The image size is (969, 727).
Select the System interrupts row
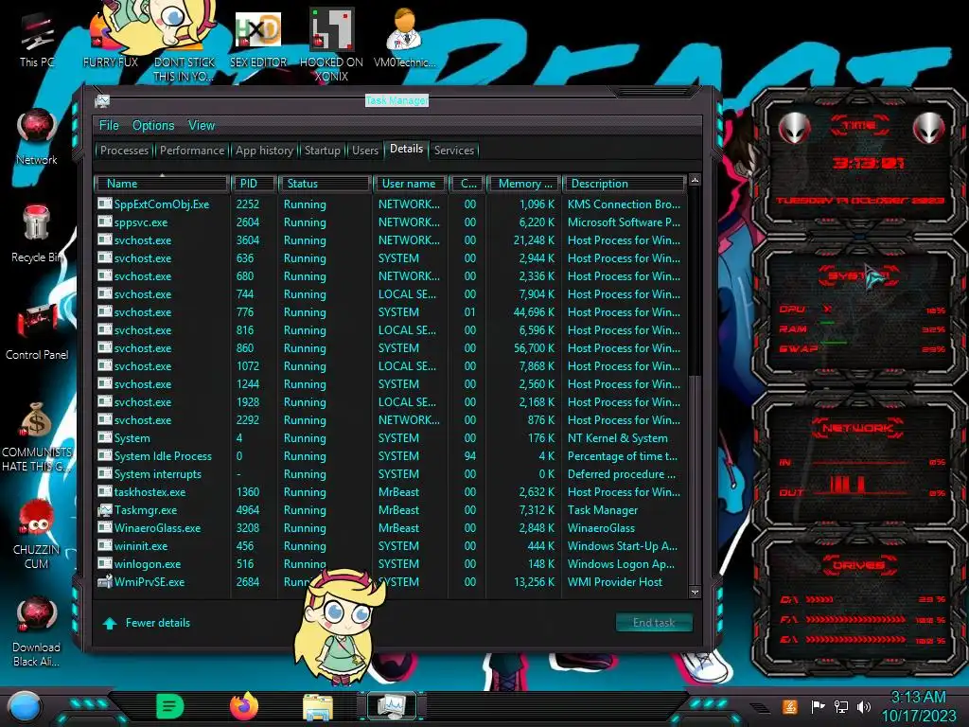pos(391,474)
